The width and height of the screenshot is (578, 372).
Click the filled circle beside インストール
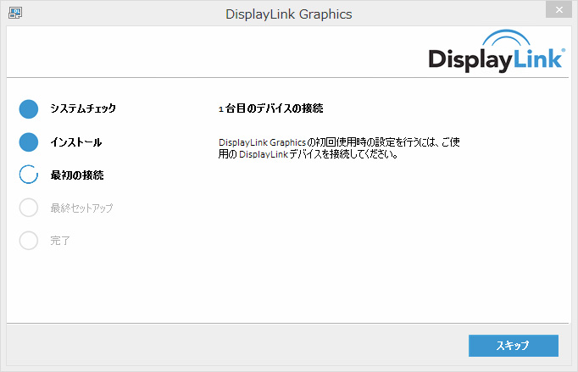click(x=29, y=142)
